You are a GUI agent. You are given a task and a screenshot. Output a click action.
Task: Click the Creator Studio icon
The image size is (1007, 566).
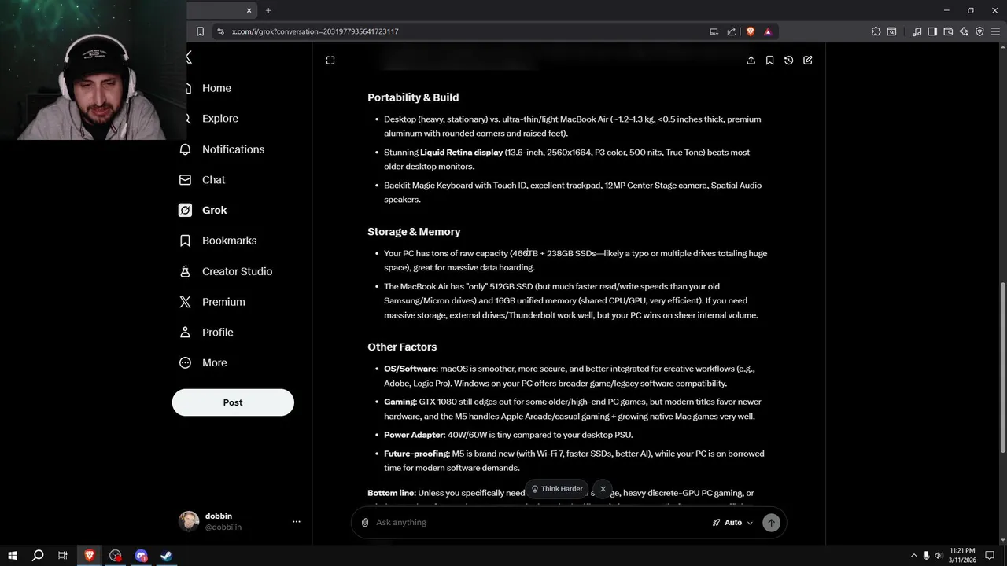point(185,271)
